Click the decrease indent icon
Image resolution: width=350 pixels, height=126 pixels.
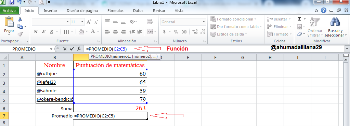[x=132, y=32]
